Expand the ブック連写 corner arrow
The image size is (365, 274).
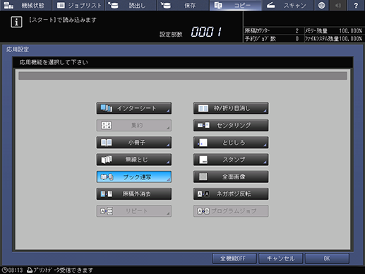168,179
